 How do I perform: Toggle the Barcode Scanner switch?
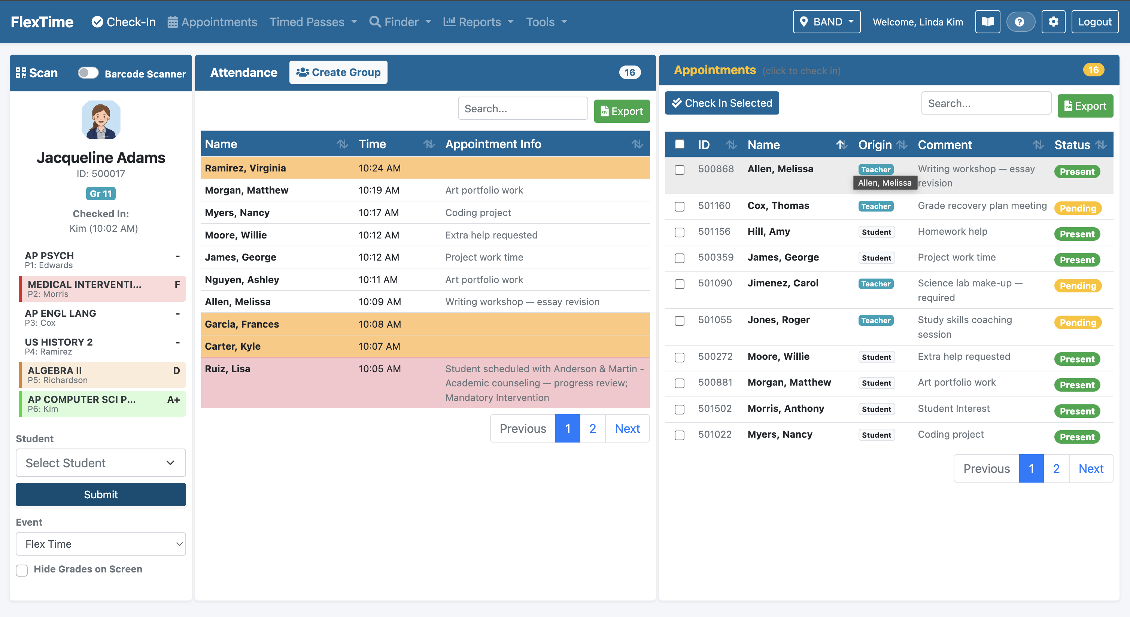click(88, 73)
